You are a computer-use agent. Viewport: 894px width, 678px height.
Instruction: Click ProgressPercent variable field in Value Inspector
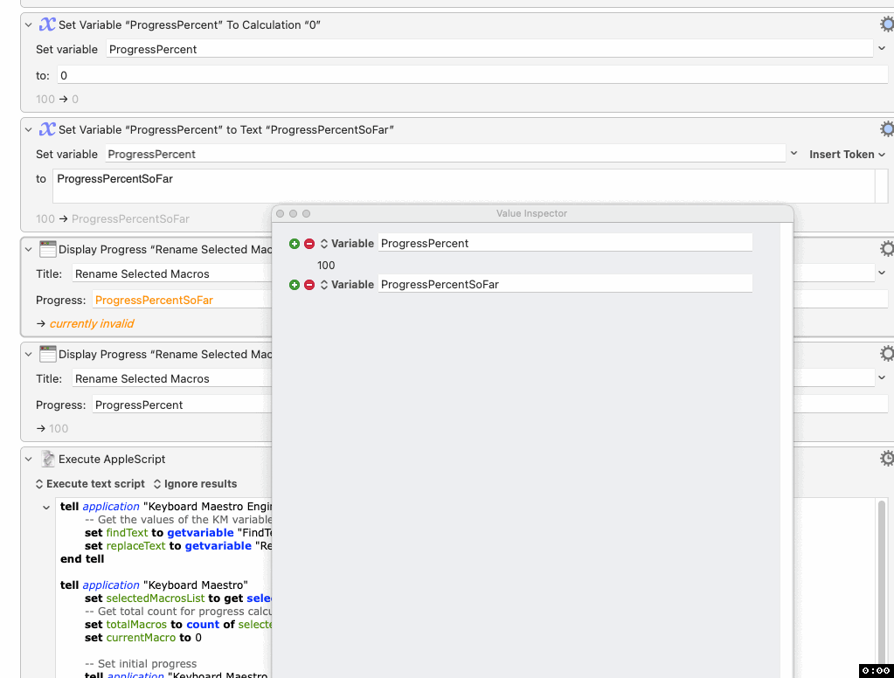point(565,243)
